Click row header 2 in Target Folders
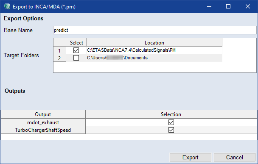Screen dimensions: 258x164 click(x=59, y=58)
